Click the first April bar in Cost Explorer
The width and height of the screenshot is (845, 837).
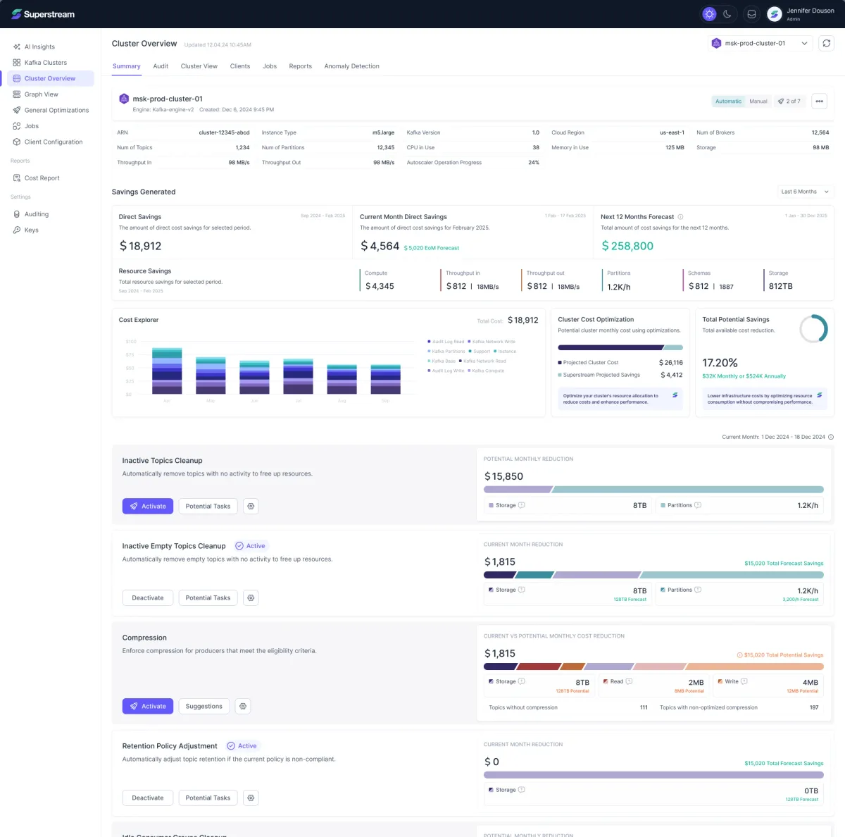coord(167,371)
